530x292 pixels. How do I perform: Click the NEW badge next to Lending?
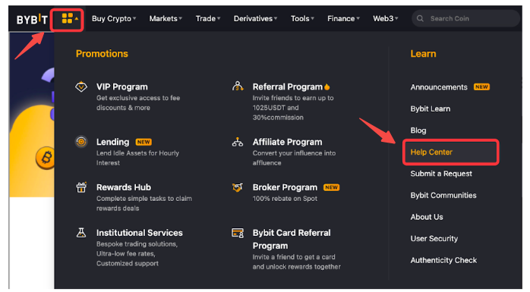[144, 142]
